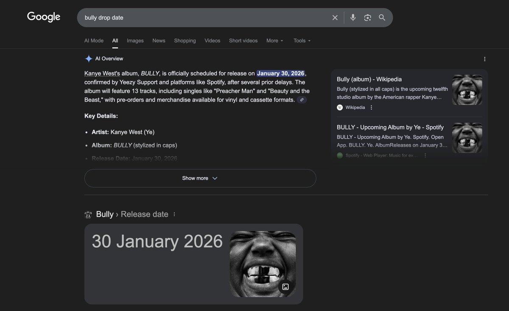
Task: Submit the search with the magnifier icon
Action: pos(382,17)
